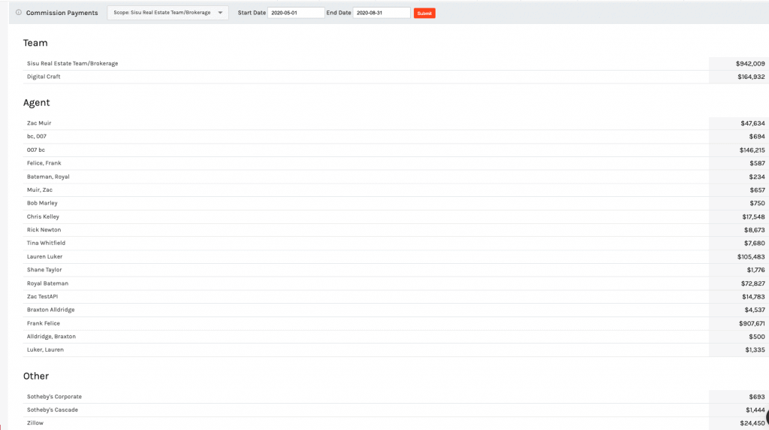769x430 pixels.
Task: Select agent row Shane Taylor
Action: 396,270
